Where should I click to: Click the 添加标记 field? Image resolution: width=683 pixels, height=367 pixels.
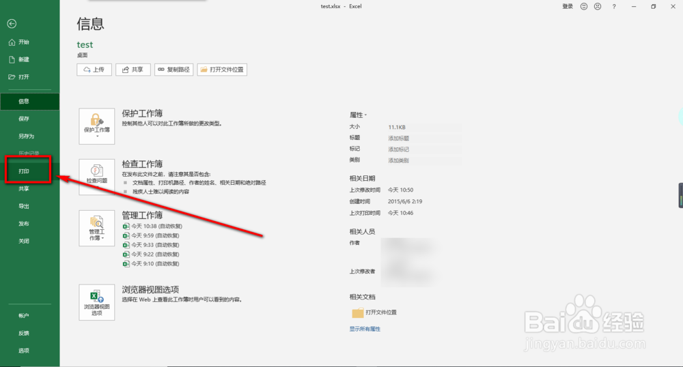click(424, 149)
